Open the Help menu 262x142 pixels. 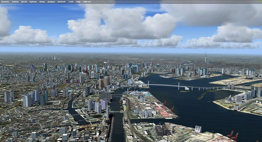pyautogui.click(x=78, y=2)
